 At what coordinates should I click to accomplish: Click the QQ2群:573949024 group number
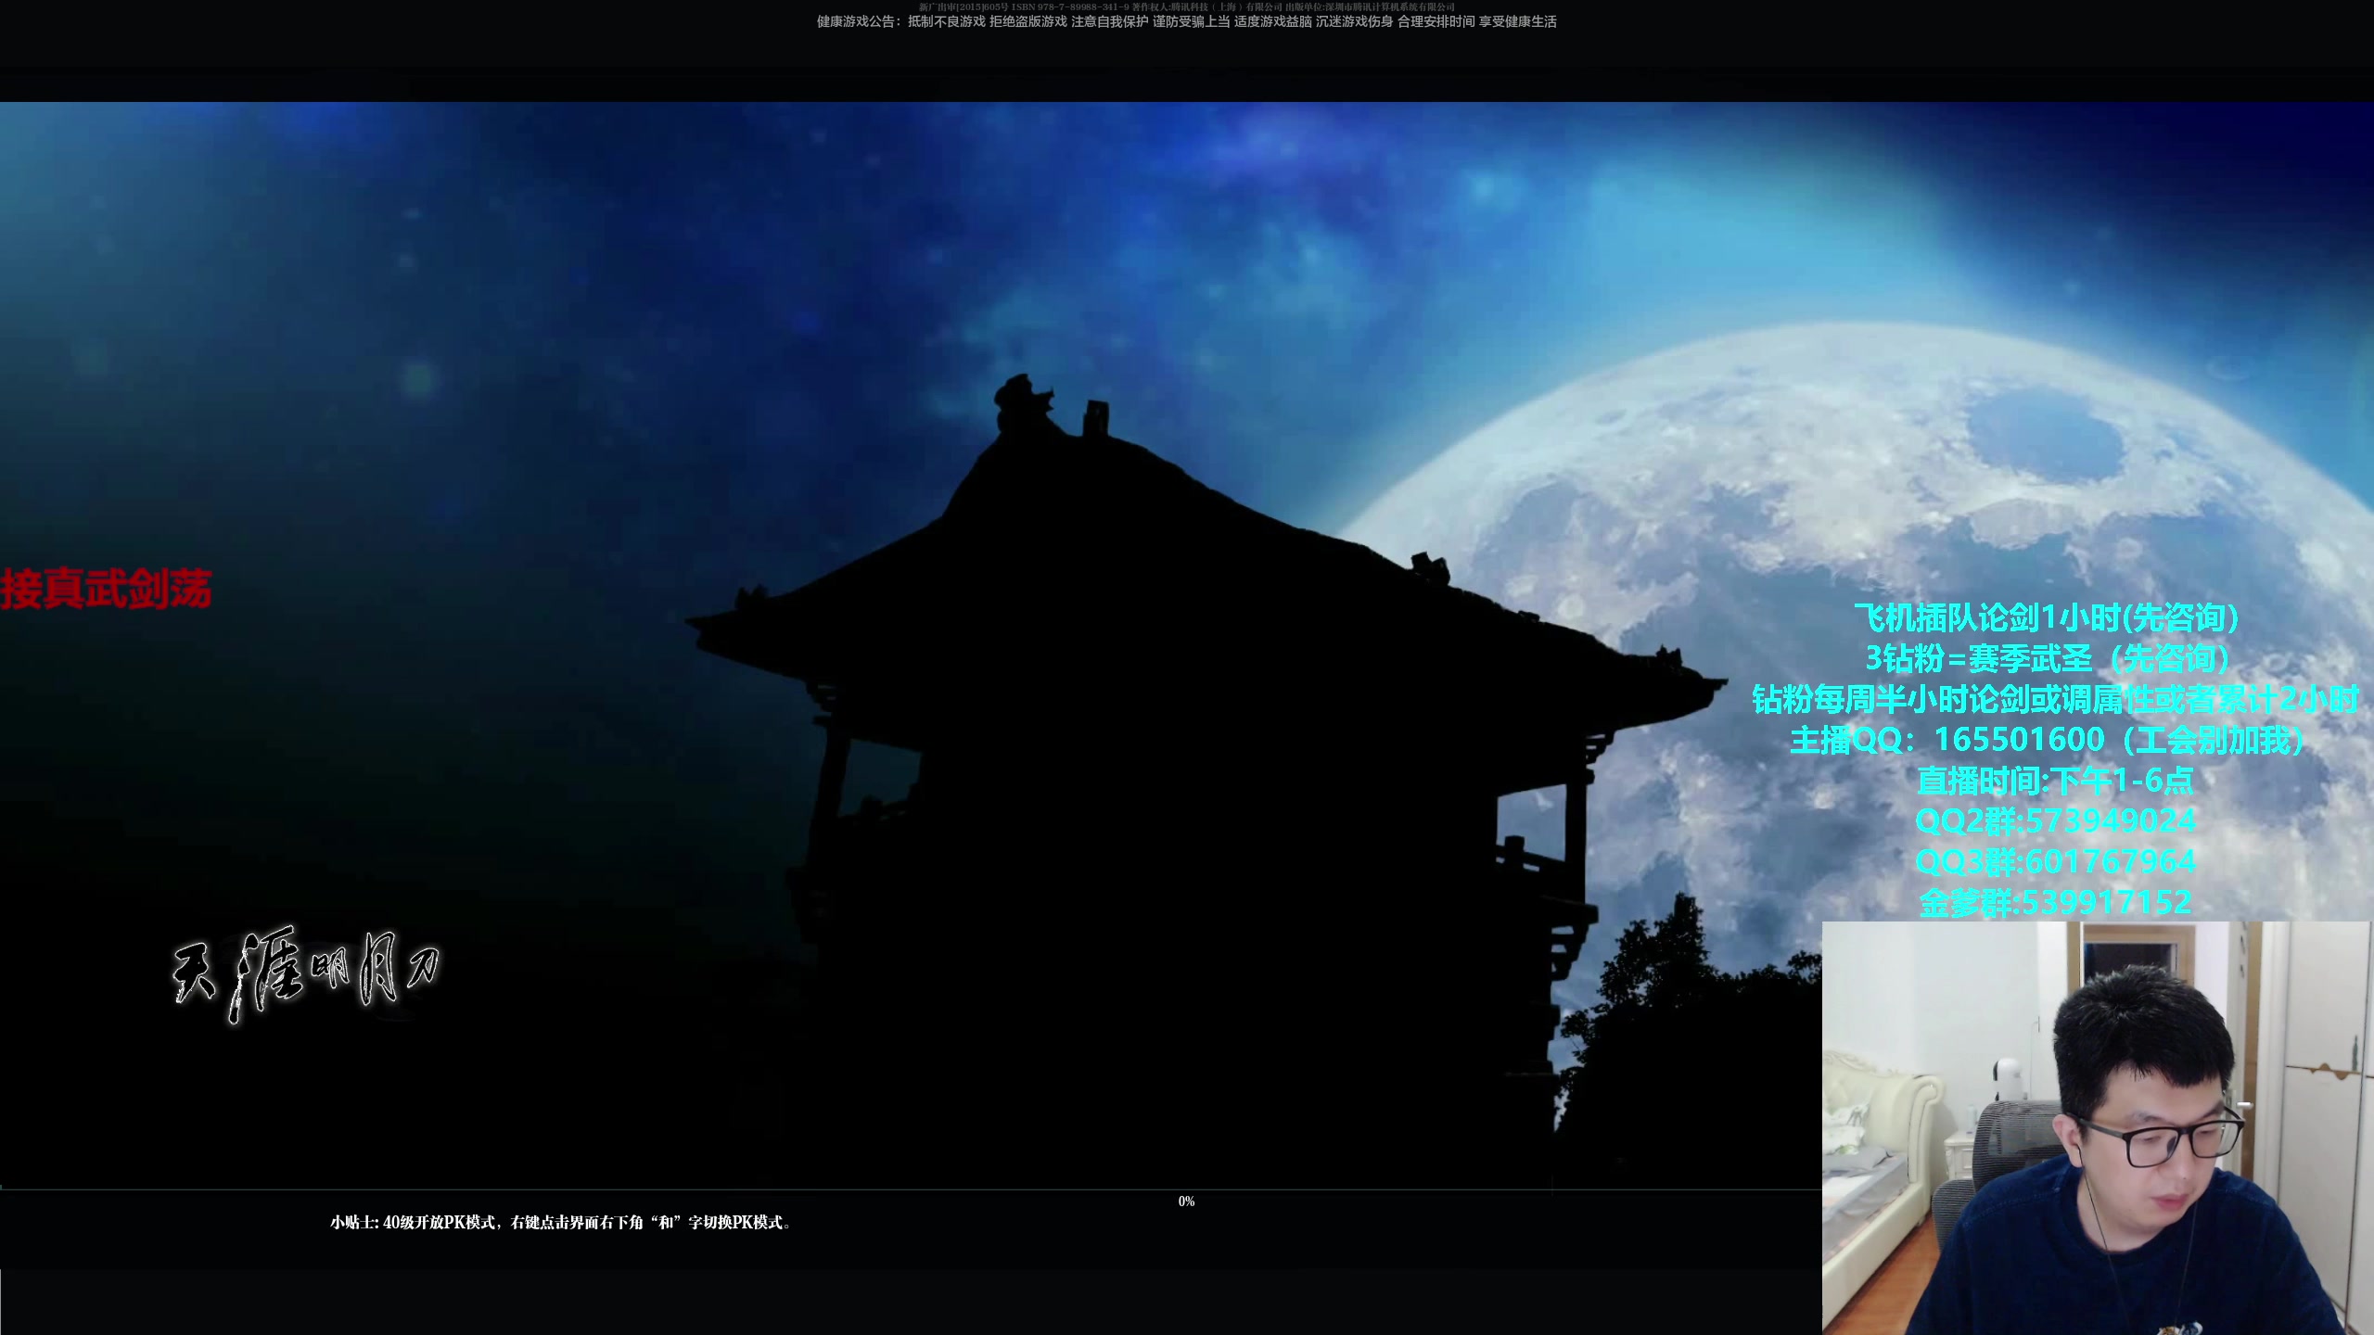[x=2055, y=821]
